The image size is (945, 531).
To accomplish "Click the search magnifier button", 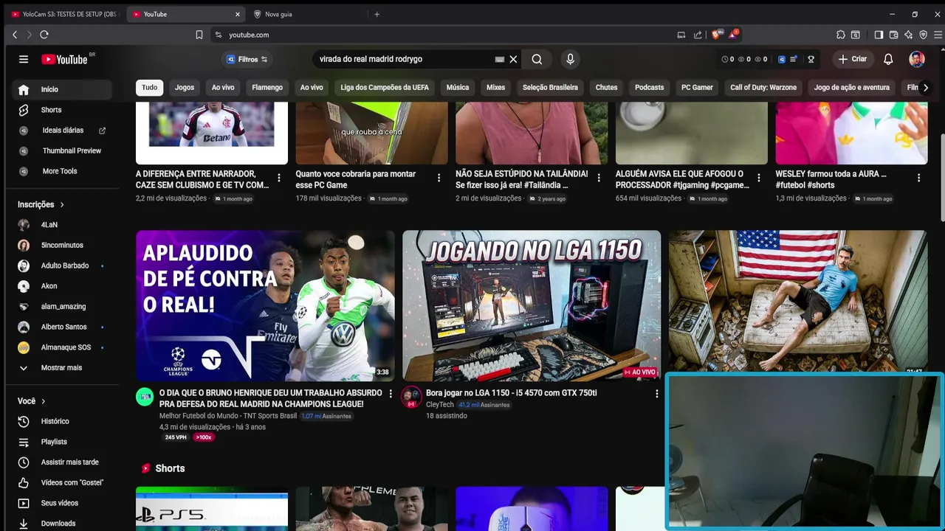I will click(x=537, y=59).
